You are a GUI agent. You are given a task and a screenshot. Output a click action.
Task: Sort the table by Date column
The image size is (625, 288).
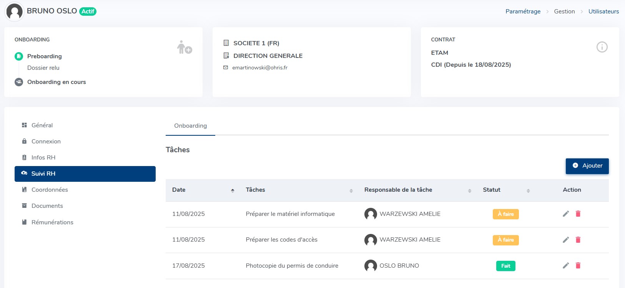(x=233, y=191)
